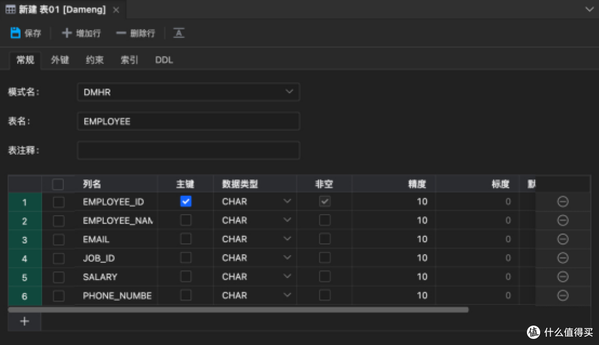Screen dimensions: 599x345
Task: Toggle the select-all checkbox in the table header
Action: point(58,184)
